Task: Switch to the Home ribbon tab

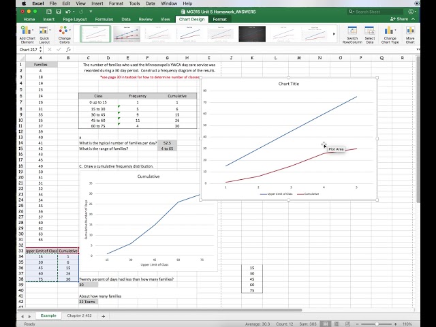Action: [29, 19]
